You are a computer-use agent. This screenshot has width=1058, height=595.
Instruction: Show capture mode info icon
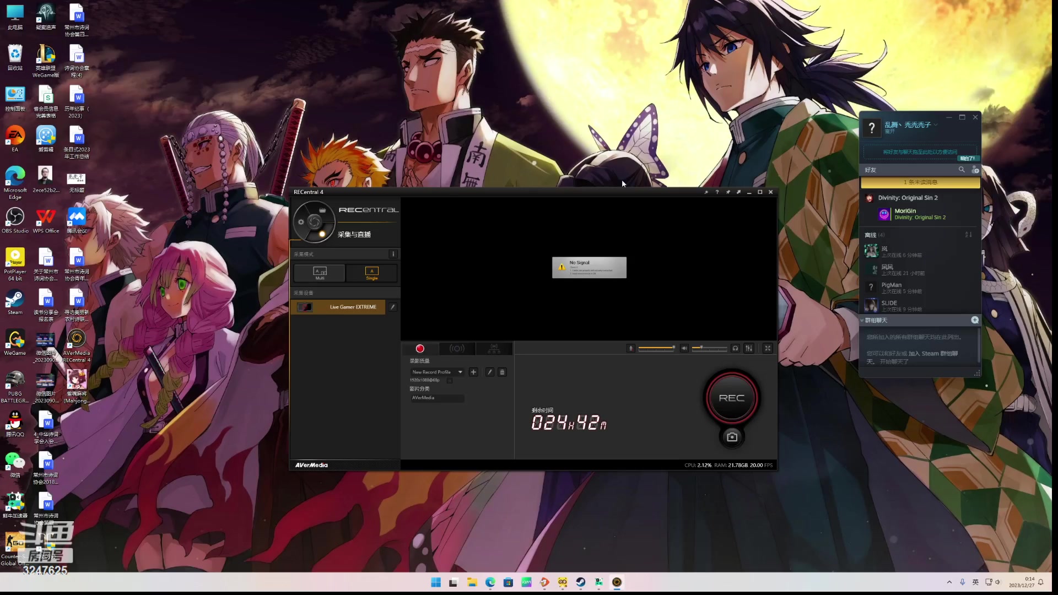click(x=393, y=254)
